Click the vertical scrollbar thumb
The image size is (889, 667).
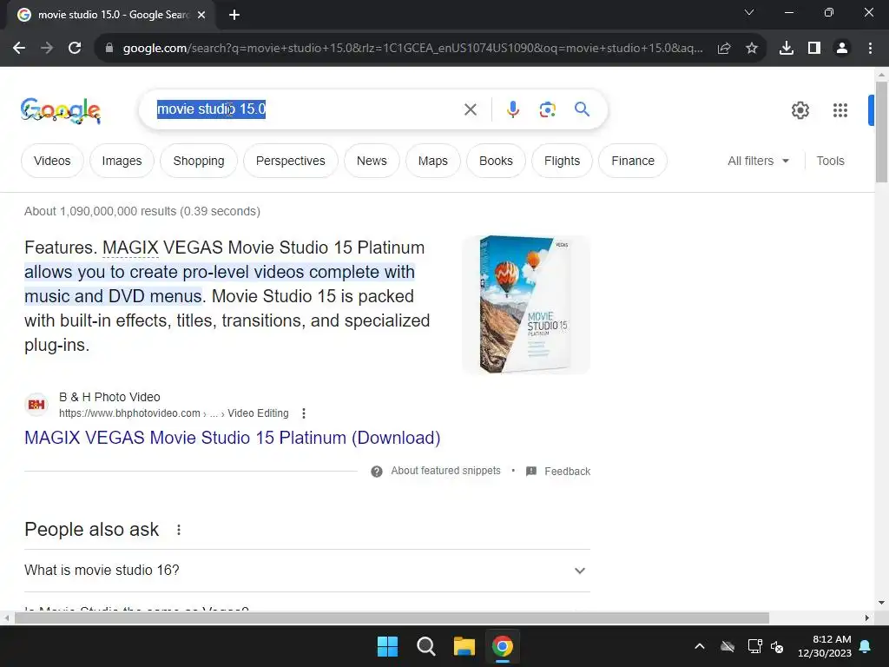(881, 132)
